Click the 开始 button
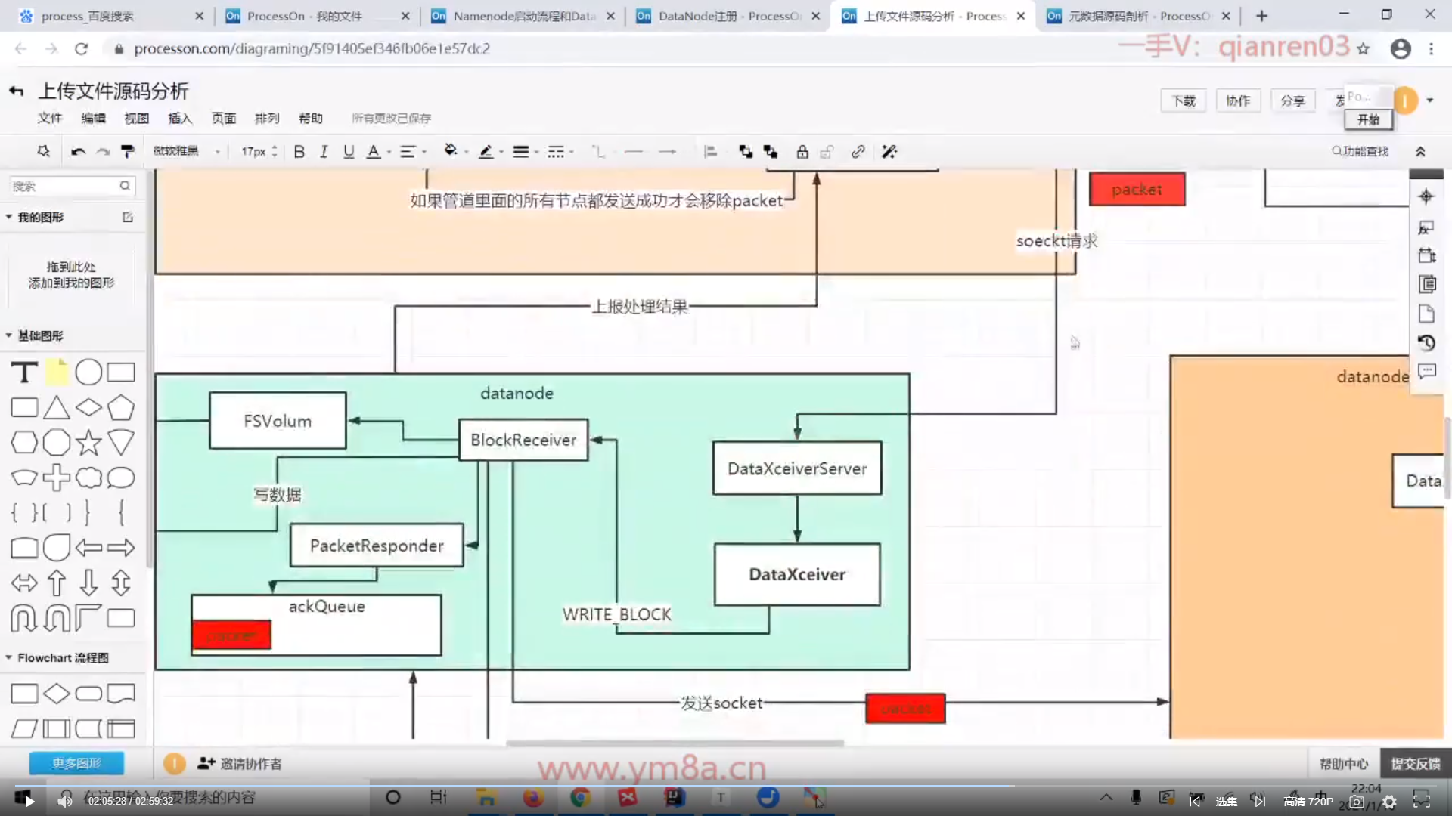Viewport: 1452px width, 816px height. (1368, 119)
